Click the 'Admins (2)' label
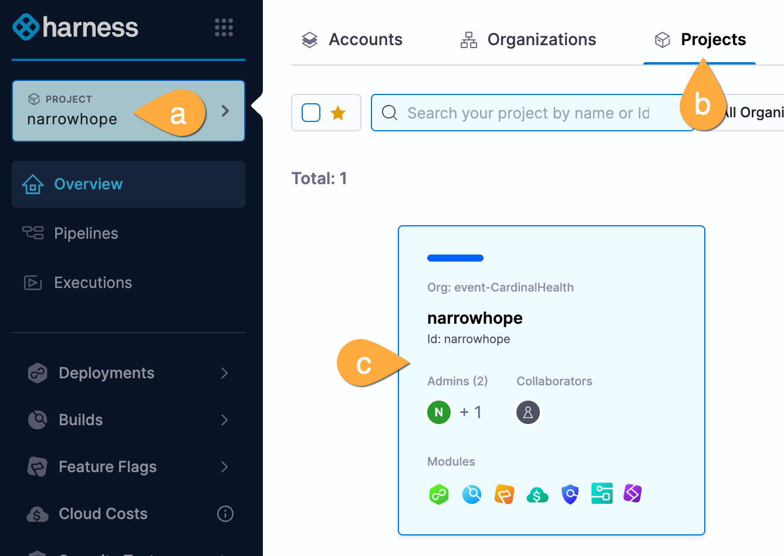The image size is (784, 556). click(458, 381)
